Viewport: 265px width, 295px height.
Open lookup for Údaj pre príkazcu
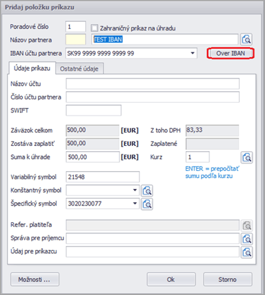tap(247, 252)
